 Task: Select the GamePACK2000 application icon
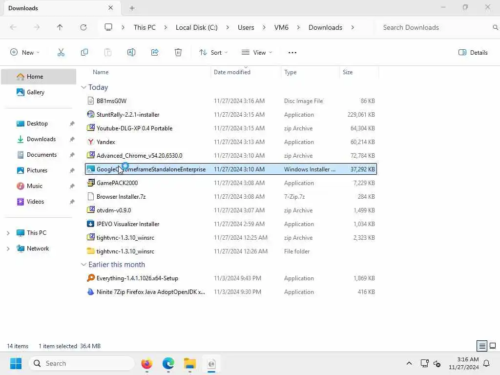[x=90, y=183]
